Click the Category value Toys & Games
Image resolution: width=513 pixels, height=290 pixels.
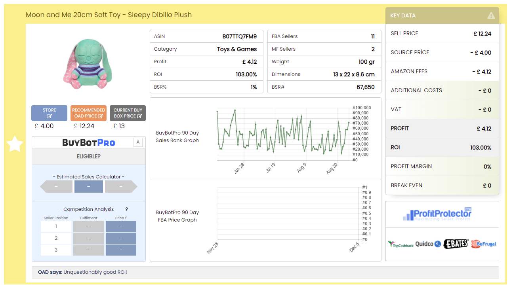(x=237, y=49)
